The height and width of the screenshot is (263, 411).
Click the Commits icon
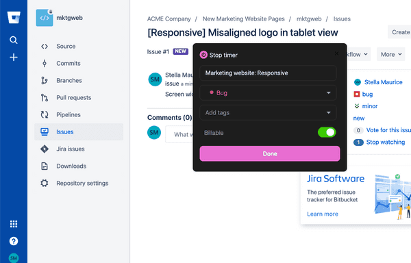pyautogui.click(x=45, y=64)
